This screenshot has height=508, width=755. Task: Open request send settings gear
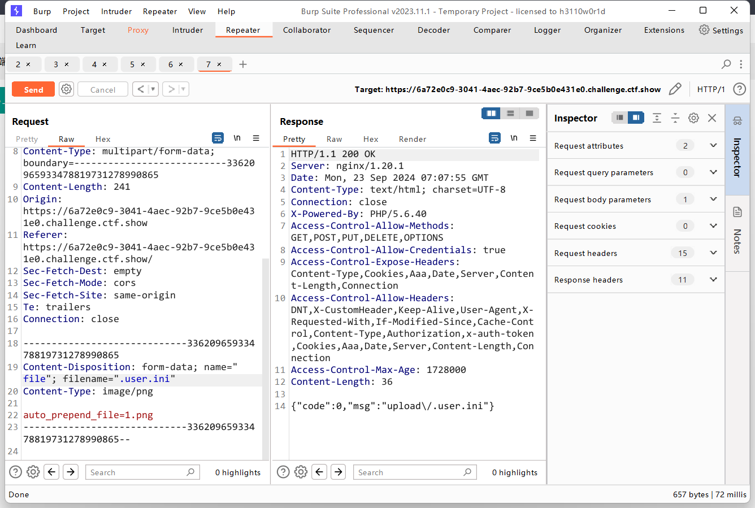[67, 89]
